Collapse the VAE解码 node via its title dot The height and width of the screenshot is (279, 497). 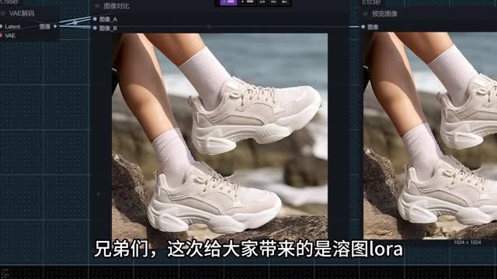click(x=3, y=13)
